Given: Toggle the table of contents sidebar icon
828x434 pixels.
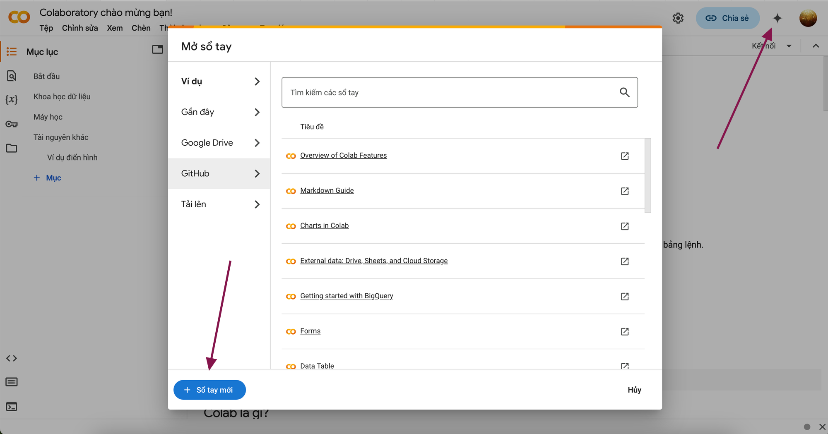Looking at the screenshot, I should (12, 52).
